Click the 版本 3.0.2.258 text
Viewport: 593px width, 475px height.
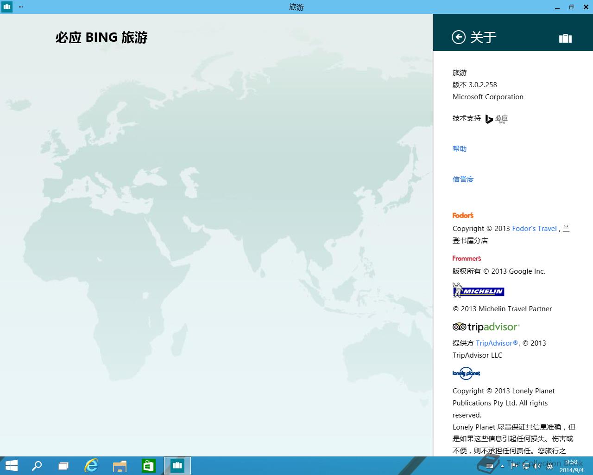[x=475, y=85]
